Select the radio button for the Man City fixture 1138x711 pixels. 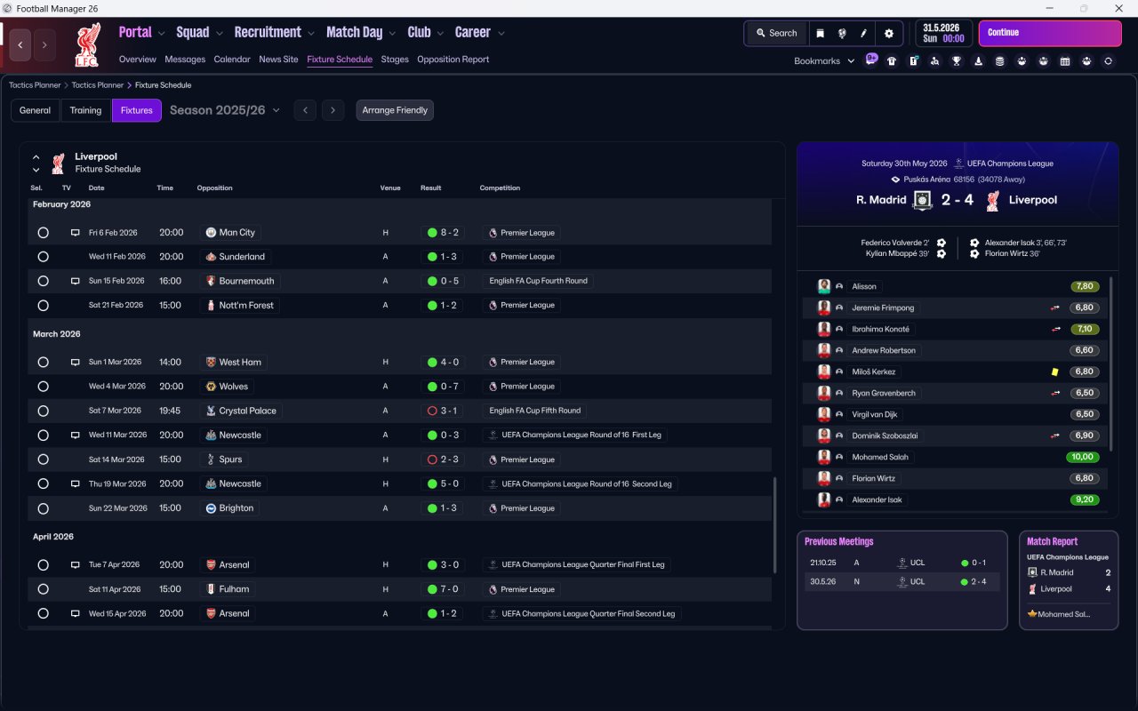43,233
